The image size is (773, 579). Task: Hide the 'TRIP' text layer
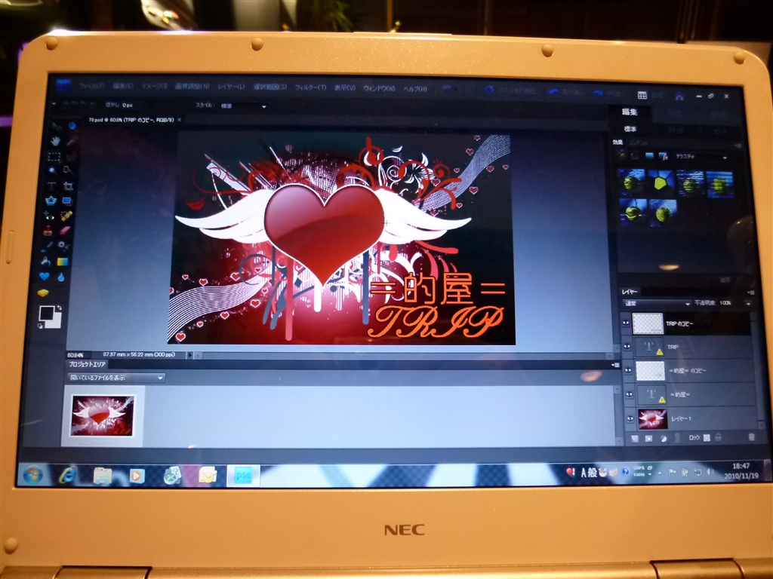tap(627, 347)
